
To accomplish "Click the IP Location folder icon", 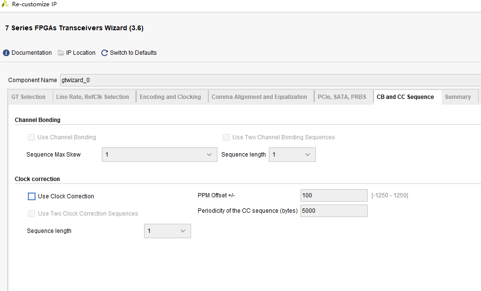I will point(61,53).
